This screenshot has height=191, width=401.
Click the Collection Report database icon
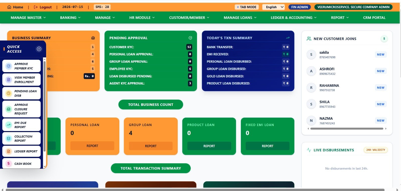point(9,139)
